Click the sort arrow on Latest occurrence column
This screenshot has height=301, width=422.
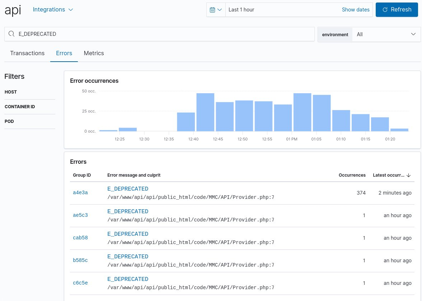tap(408, 175)
